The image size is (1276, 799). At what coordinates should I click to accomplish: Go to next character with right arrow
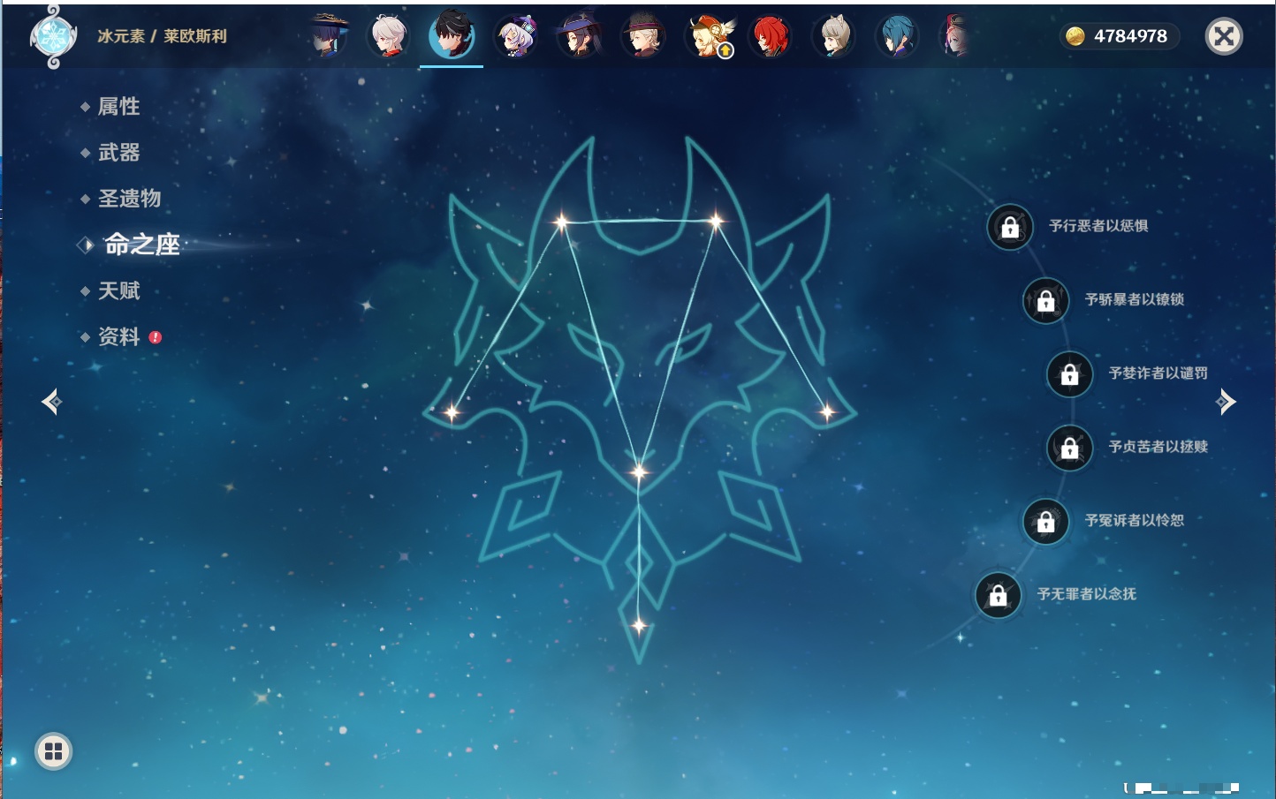tap(1226, 402)
